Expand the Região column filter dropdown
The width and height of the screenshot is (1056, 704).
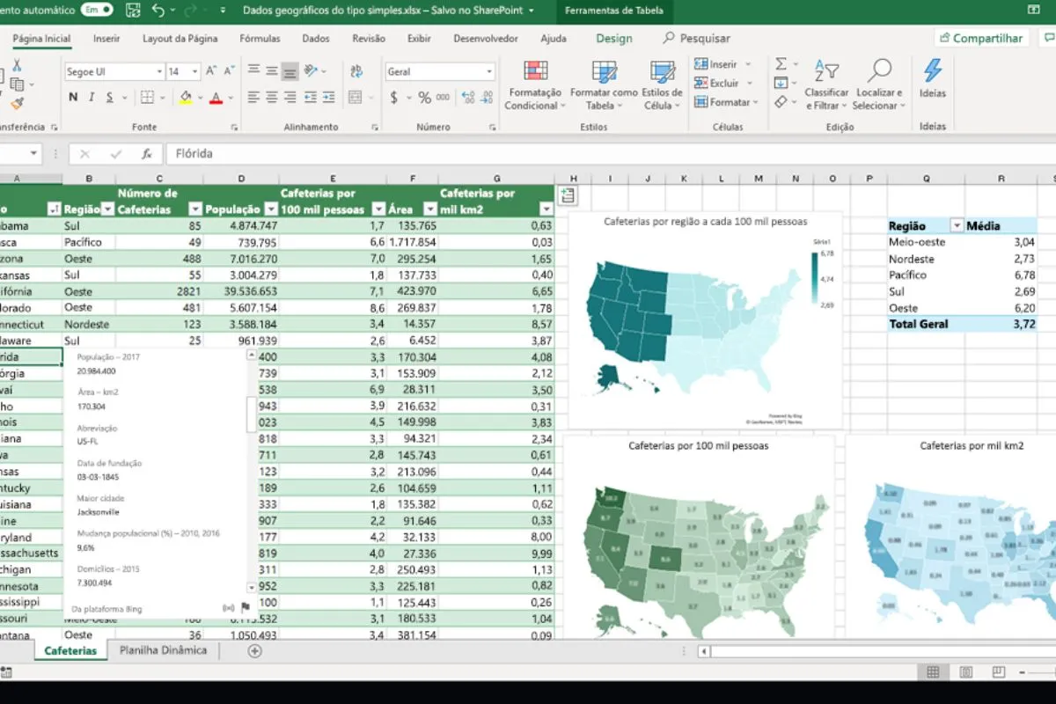coord(107,209)
